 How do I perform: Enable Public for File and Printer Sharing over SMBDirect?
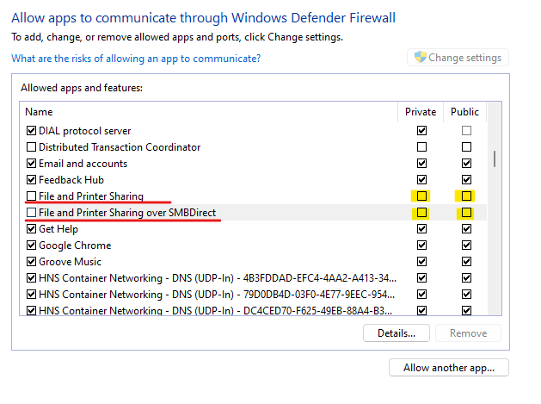coord(466,213)
